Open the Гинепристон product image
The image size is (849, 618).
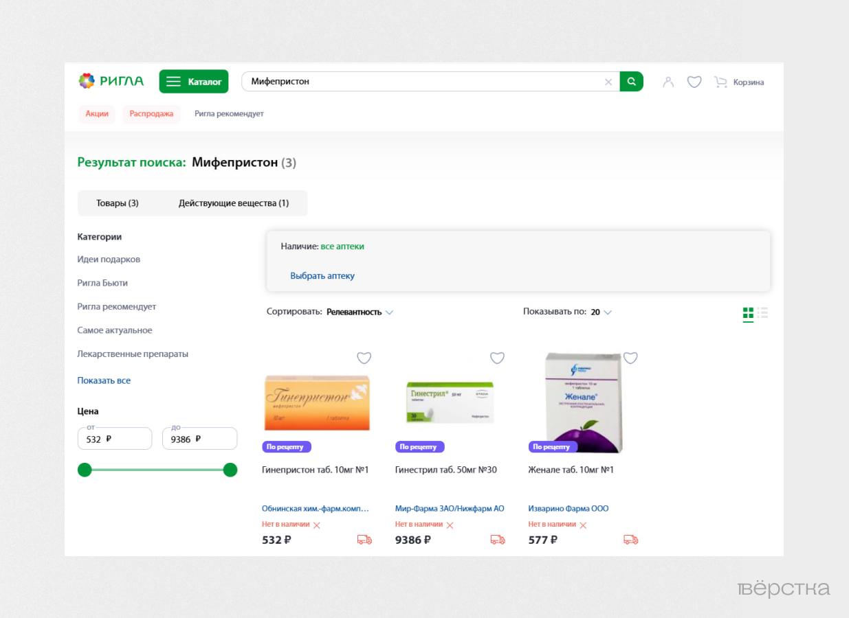(317, 403)
